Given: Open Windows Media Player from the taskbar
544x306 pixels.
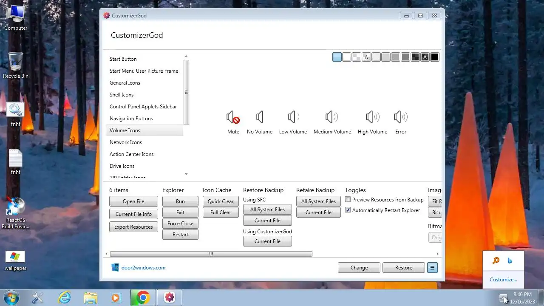Looking at the screenshot, I should point(116,298).
